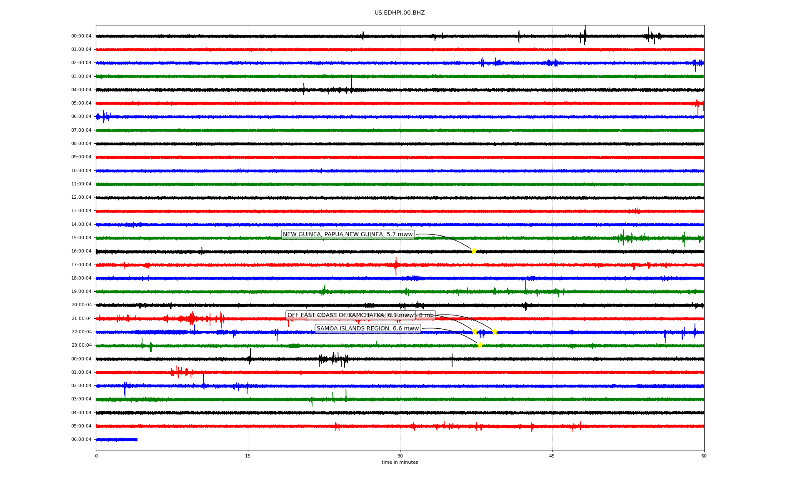Click the 20:00:04 row label

coord(81,305)
